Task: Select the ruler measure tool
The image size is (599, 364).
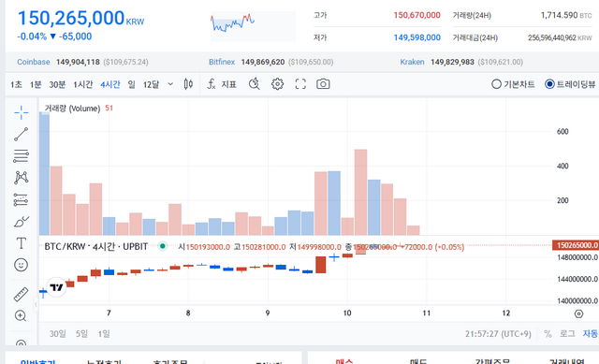Action: pyautogui.click(x=21, y=294)
